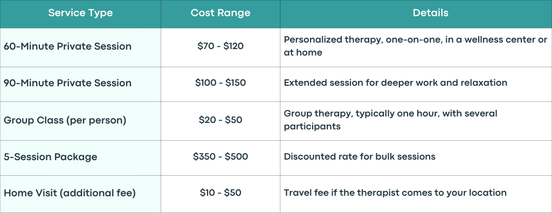The width and height of the screenshot is (552, 213).
Task: Click the $100 - $150 price cell
Action: 220,83
